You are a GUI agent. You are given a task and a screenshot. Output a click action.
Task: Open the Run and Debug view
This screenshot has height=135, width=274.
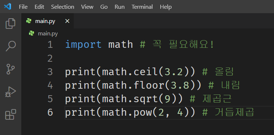pyautogui.click(x=11, y=92)
